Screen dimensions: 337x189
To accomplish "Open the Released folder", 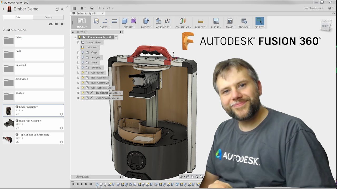I will [x=33, y=69].
